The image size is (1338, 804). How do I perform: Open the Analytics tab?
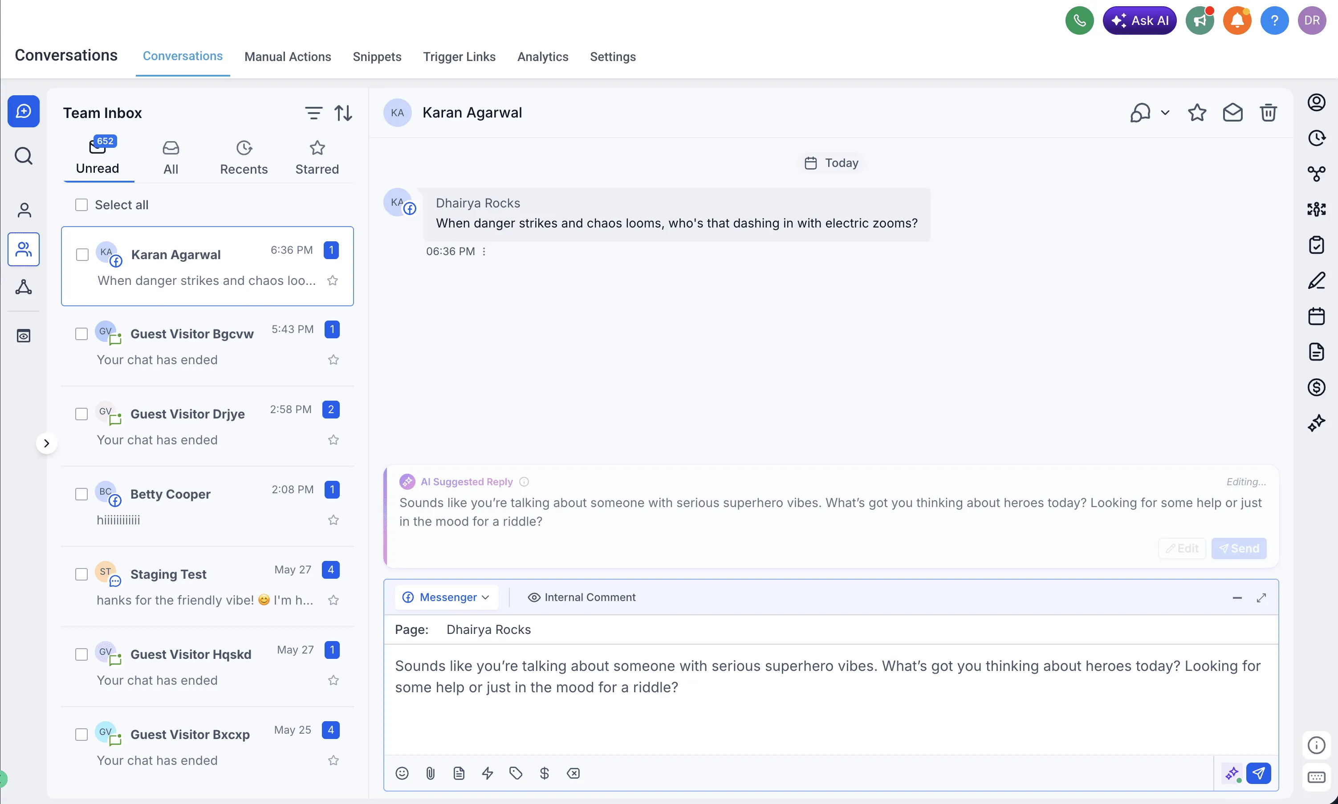pos(543,57)
